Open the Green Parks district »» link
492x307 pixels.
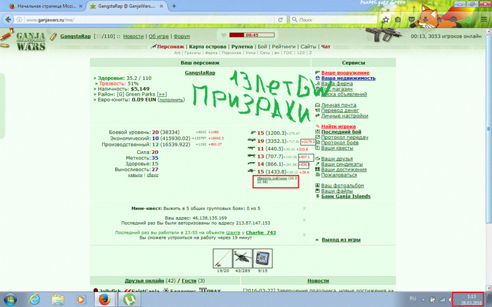coord(161,94)
